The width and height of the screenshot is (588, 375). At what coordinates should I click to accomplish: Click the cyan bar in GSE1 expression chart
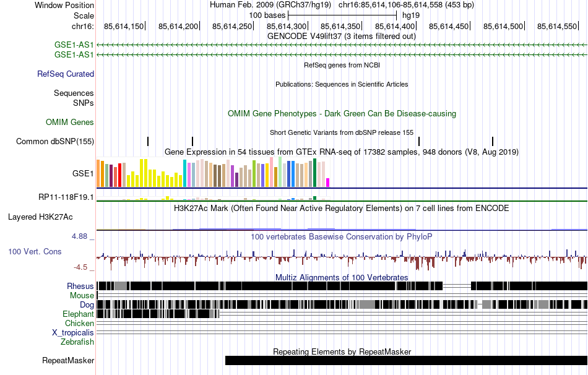click(184, 173)
